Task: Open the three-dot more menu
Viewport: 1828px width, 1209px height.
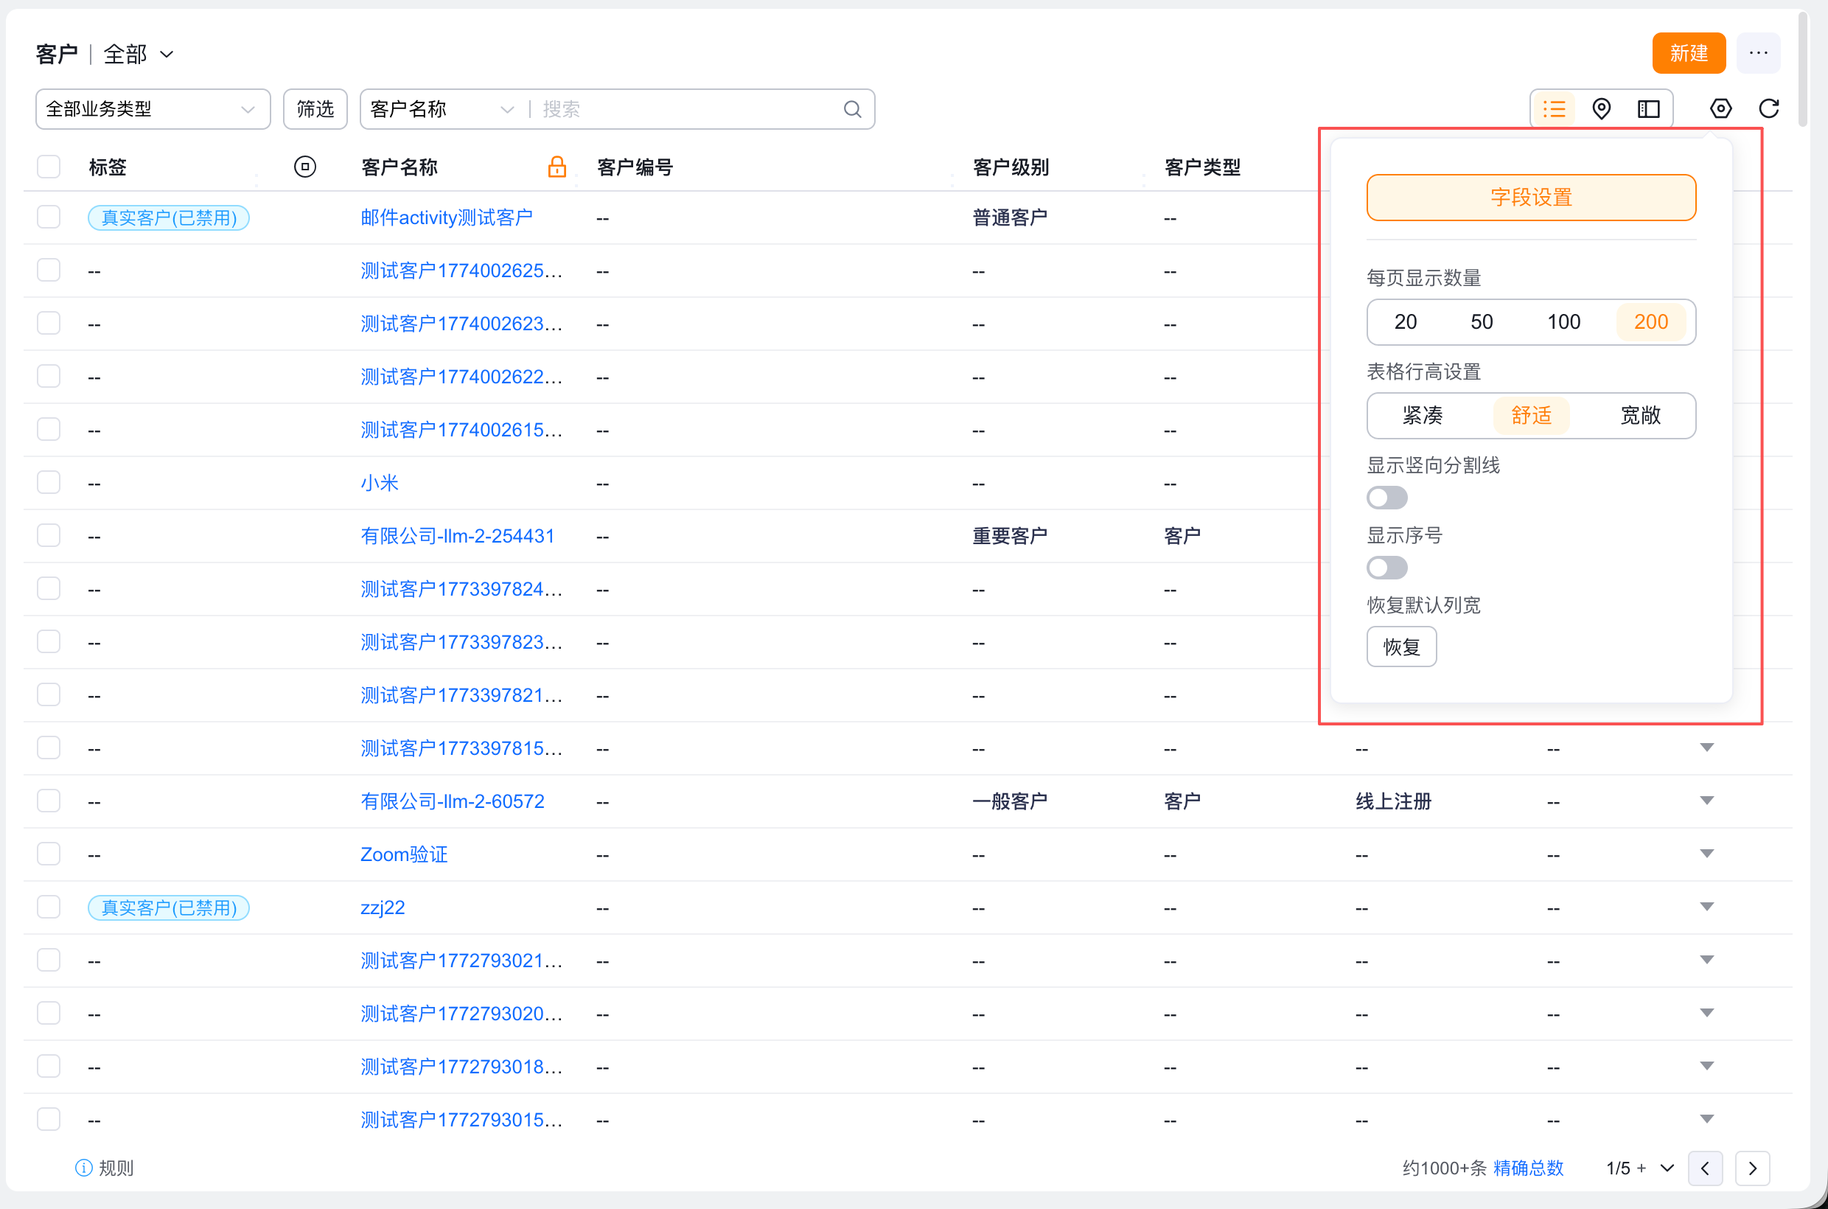Action: [1758, 53]
